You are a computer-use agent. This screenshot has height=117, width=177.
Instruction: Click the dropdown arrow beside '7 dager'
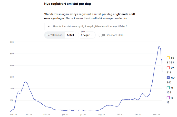92,35
